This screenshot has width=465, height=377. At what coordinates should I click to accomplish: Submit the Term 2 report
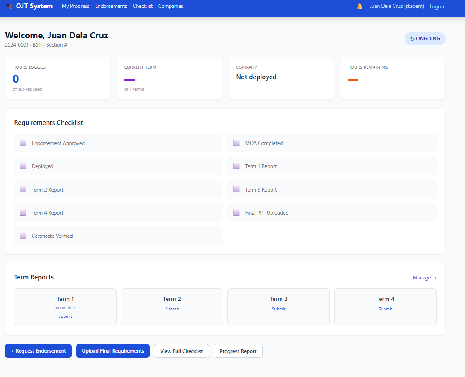pyautogui.click(x=172, y=309)
